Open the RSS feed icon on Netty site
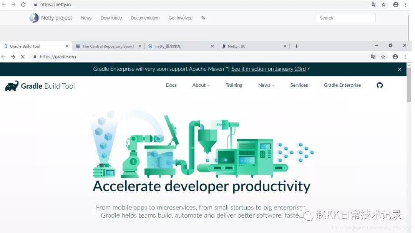 [203, 18]
